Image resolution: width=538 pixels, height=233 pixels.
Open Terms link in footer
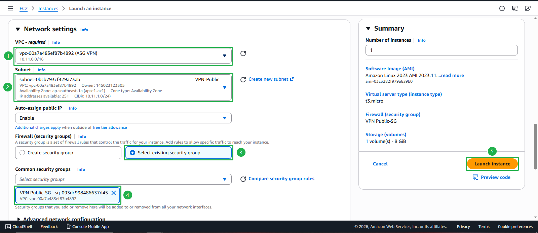(x=484, y=227)
